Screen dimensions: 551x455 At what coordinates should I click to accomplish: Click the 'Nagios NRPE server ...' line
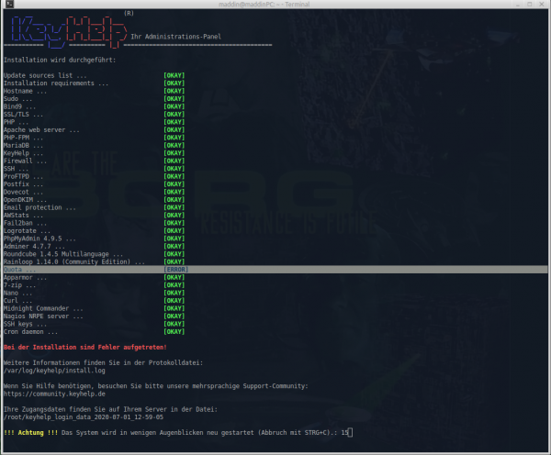point(43,316)
